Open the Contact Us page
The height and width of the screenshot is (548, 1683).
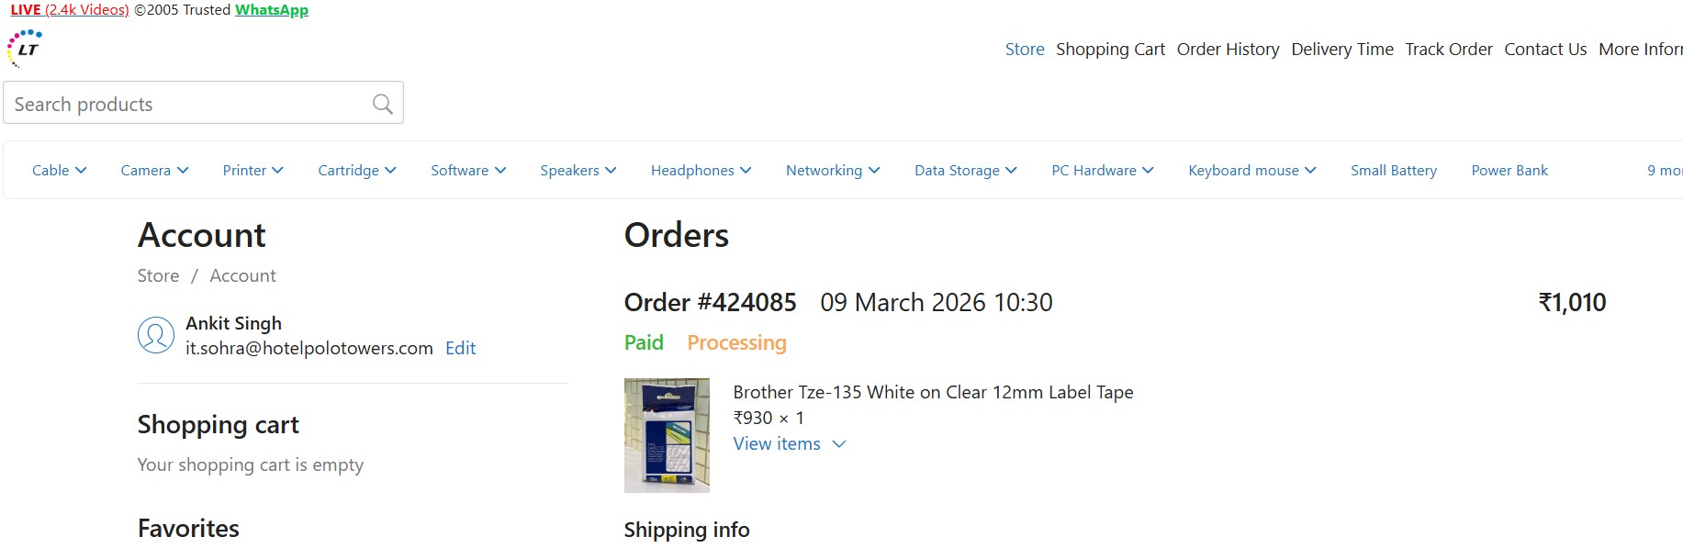click(x=1544, y=50)
